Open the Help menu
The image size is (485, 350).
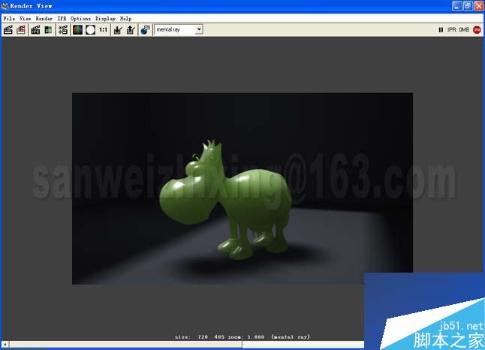point(125,19)
